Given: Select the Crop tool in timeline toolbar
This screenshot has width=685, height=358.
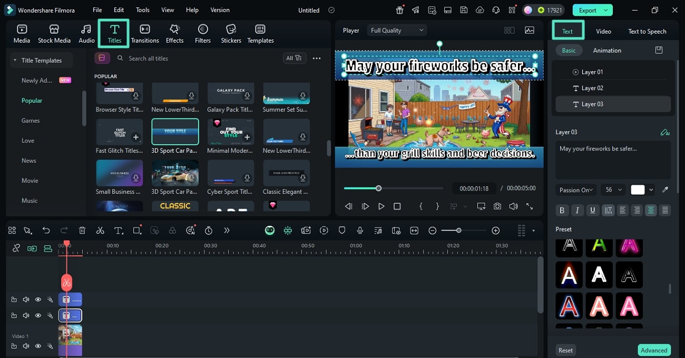Looking at the screenshot, I should [137, 231].
